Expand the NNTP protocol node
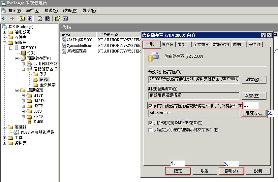 pyautogui.click(x=23, y=106)
